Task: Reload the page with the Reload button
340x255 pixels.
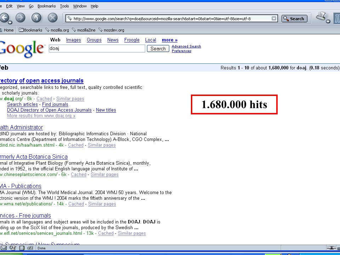Action: (36, 18)
